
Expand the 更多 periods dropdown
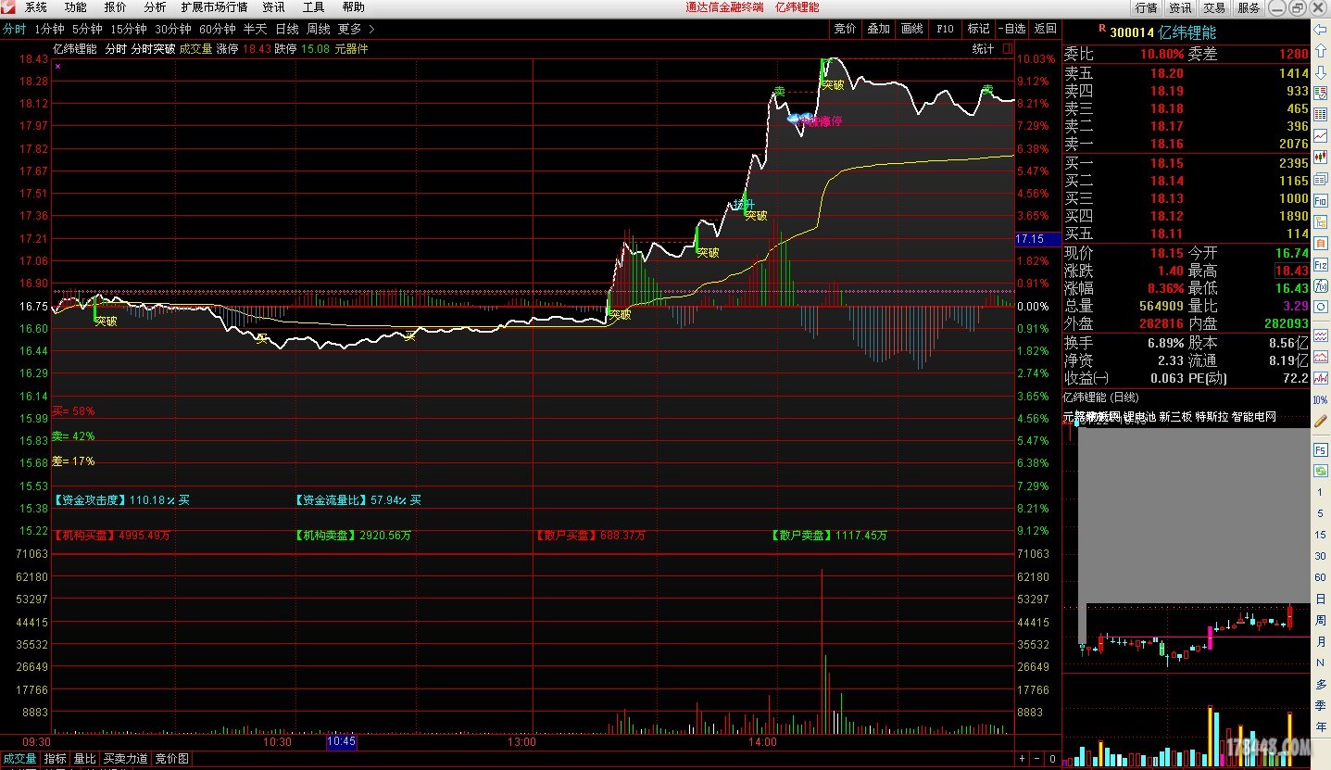coord(356,29)
